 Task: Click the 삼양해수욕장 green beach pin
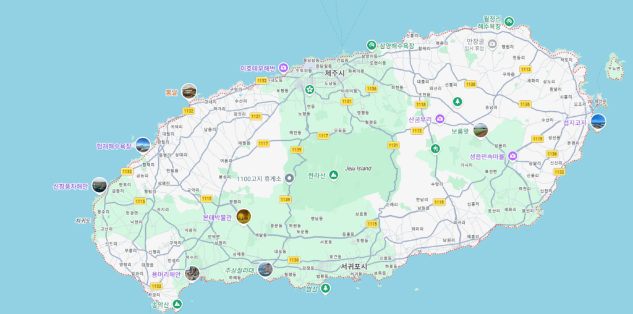tap(371, 45)
